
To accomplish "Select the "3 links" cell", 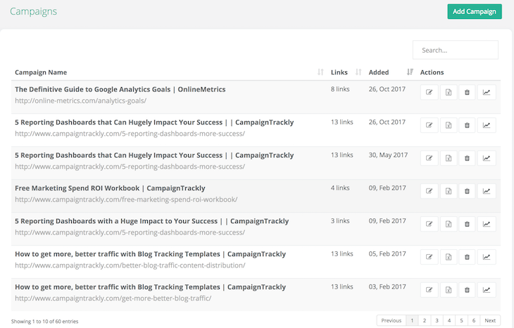I will (340, 221).
